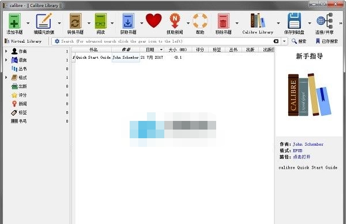This screenshot has width=347, height=224.
Task: Click the Save to disk (保存到磁盘) icon
Action: tap(294, 21)
